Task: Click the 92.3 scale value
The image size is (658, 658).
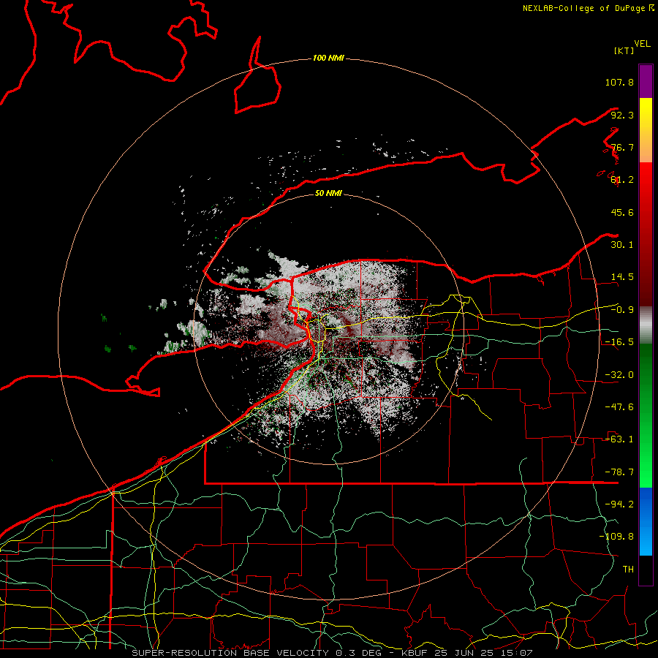Action: click(x=622, y=115)
